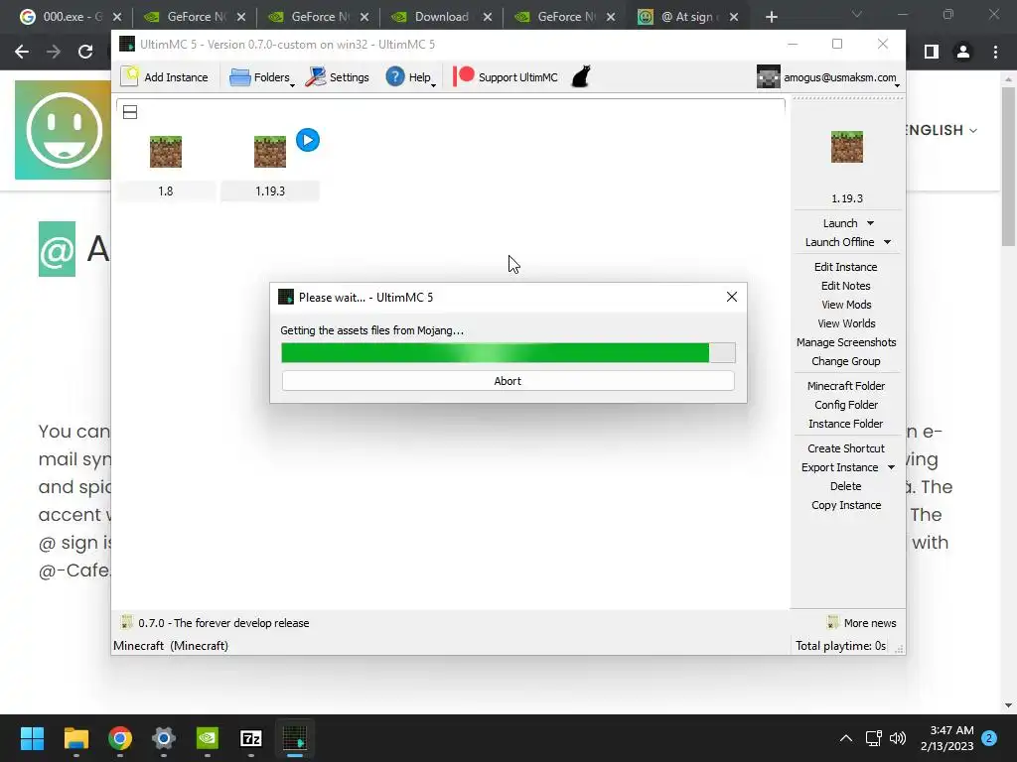
Task: Open the Windows Start menu
Action: point(32,738)
